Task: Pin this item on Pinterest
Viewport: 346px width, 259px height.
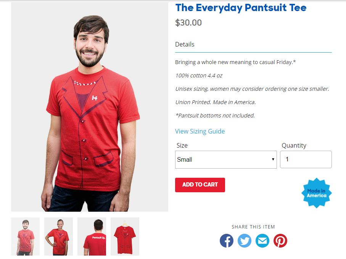Action: coord(280,241)
